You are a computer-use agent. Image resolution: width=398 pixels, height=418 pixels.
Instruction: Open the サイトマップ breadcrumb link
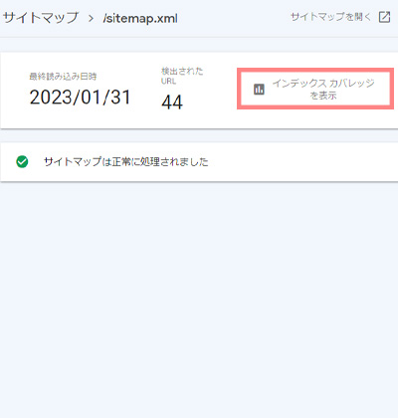pos(41,18)
